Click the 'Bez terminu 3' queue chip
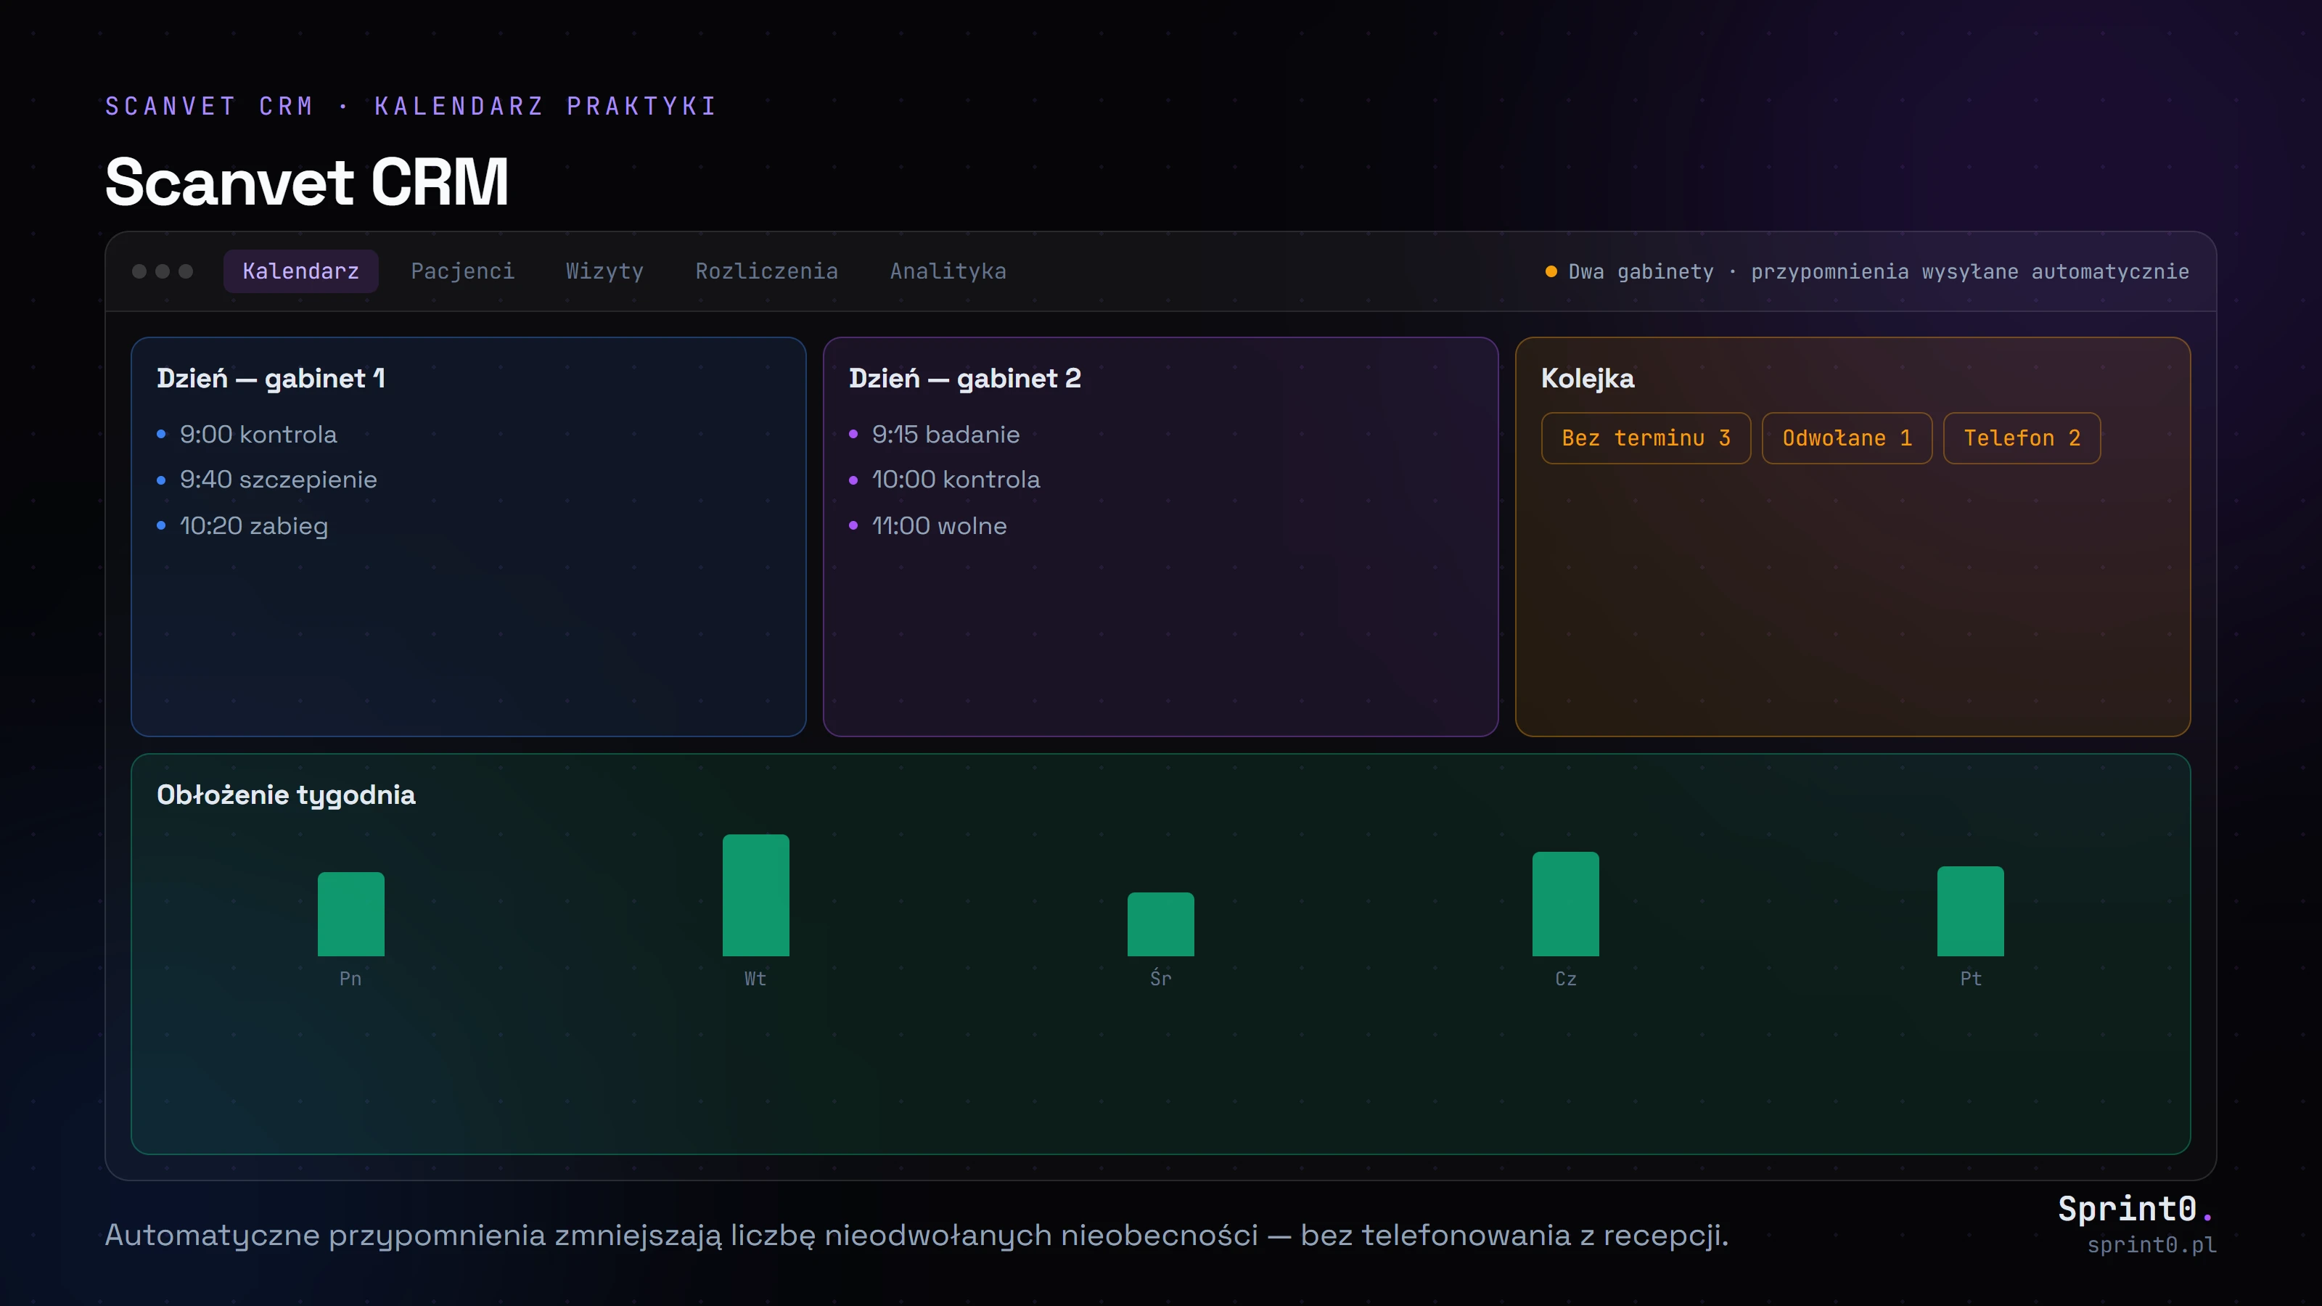2322x1306 pixels. coord(1645,438)
